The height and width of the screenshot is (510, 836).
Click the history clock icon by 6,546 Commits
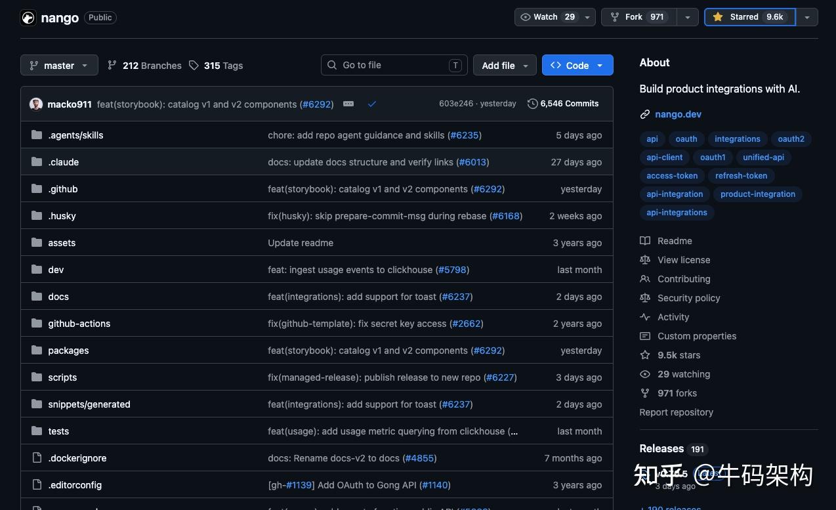[x=532, y=104]
